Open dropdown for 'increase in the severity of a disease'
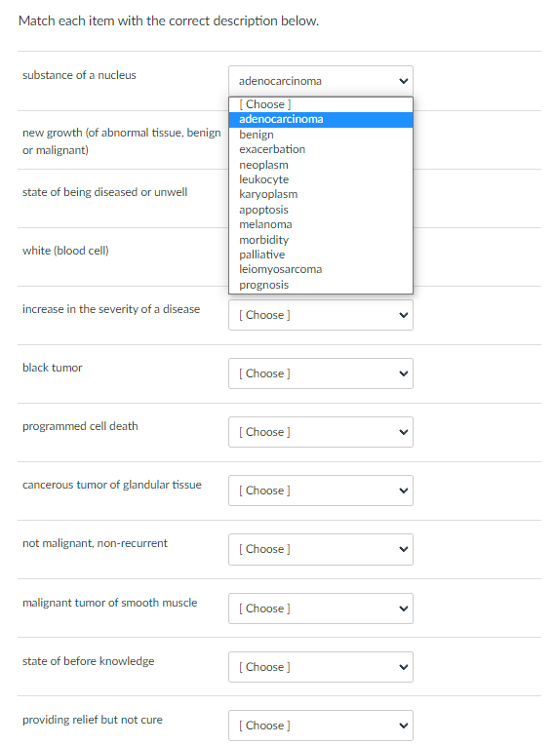The height and width of the screenshot is (746, 556). (320, 315)
